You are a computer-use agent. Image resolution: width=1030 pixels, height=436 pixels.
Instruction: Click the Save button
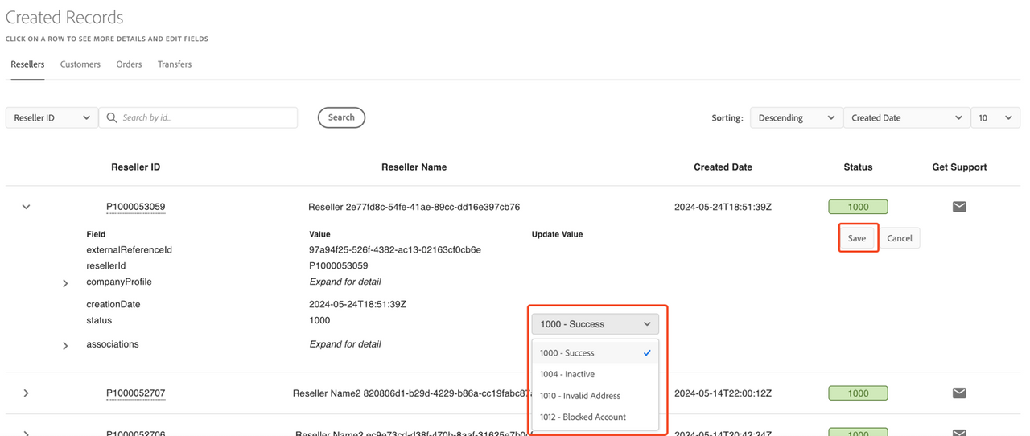point(857,238)
